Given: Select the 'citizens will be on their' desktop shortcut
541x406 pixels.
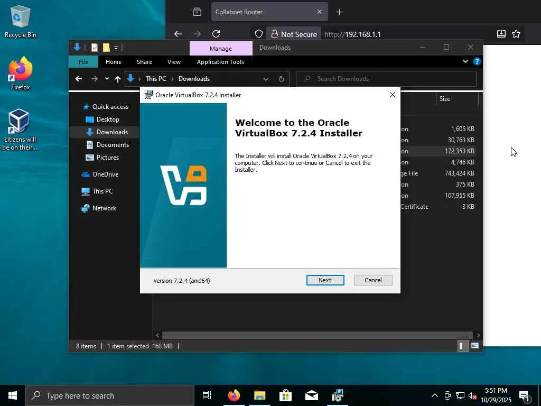Looking at the screenshot, I should tap(21, 130).
